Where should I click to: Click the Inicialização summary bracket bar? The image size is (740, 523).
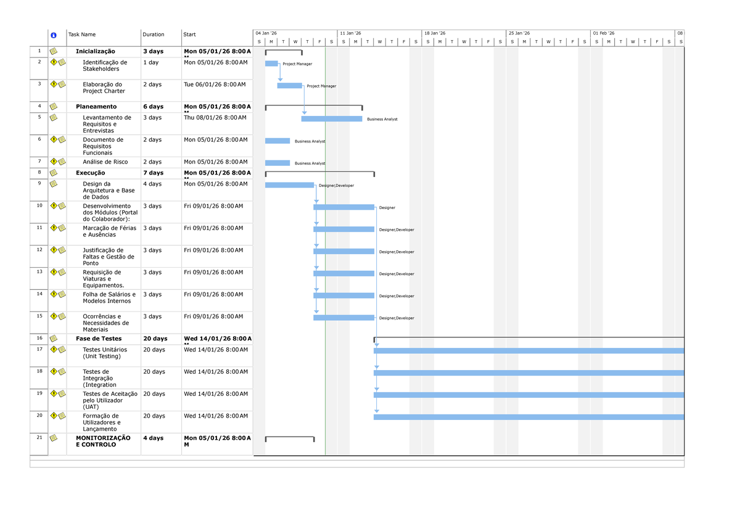coord(284,52)
